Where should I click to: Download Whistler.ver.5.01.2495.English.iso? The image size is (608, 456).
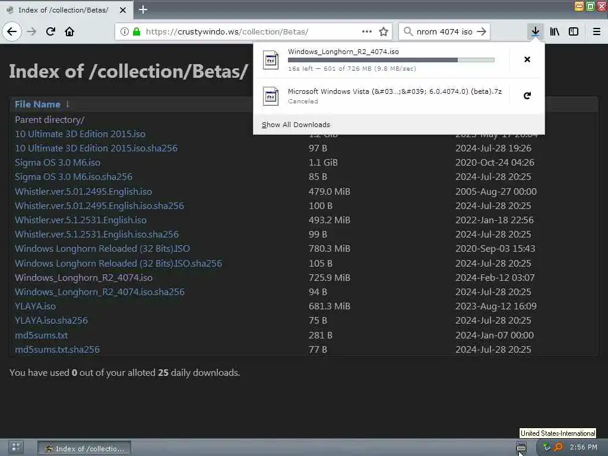click(83, 191)
